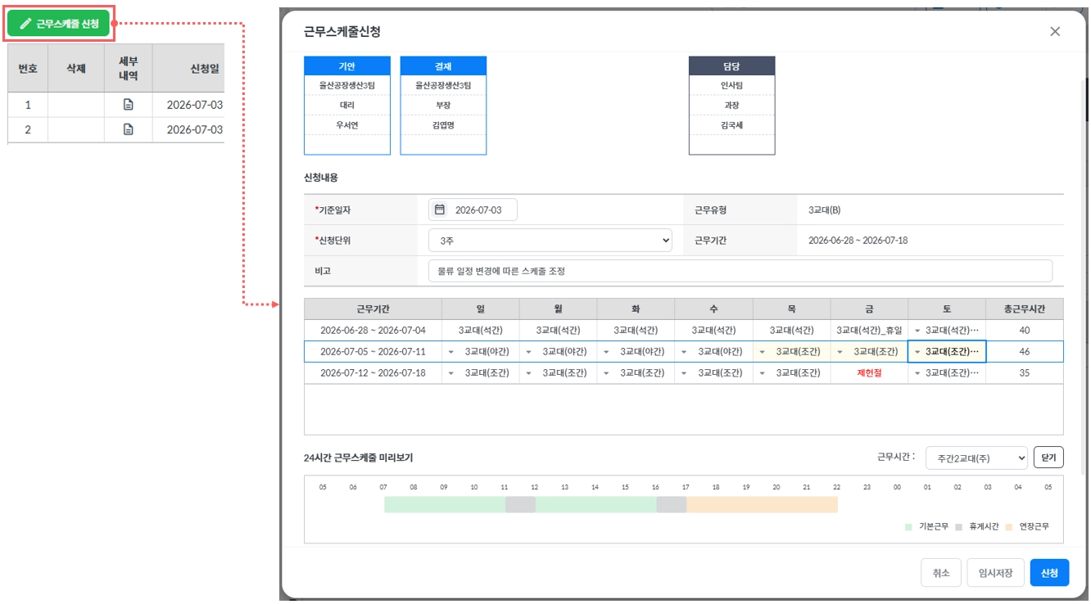
Task: Open Sunday shift dropdown for 2026-07-05 week
Action: [451, 352]
